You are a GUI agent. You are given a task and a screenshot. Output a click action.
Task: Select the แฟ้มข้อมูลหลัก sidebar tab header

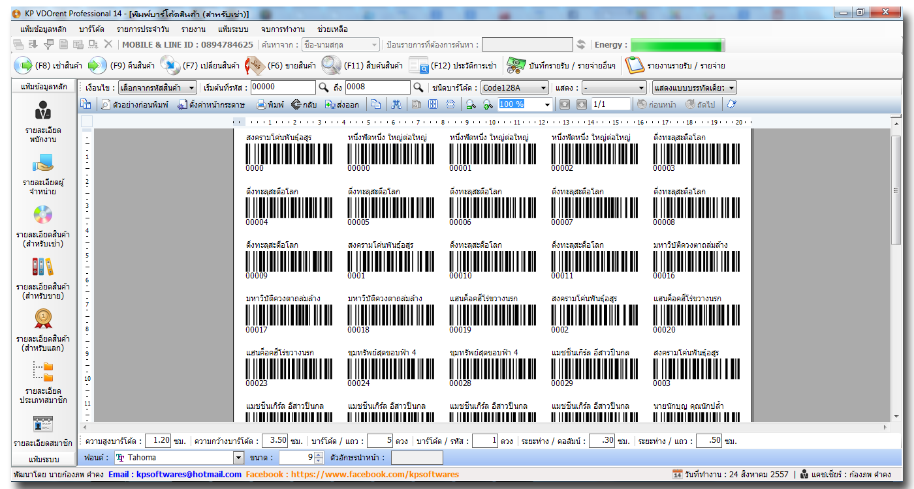[44, 87]
